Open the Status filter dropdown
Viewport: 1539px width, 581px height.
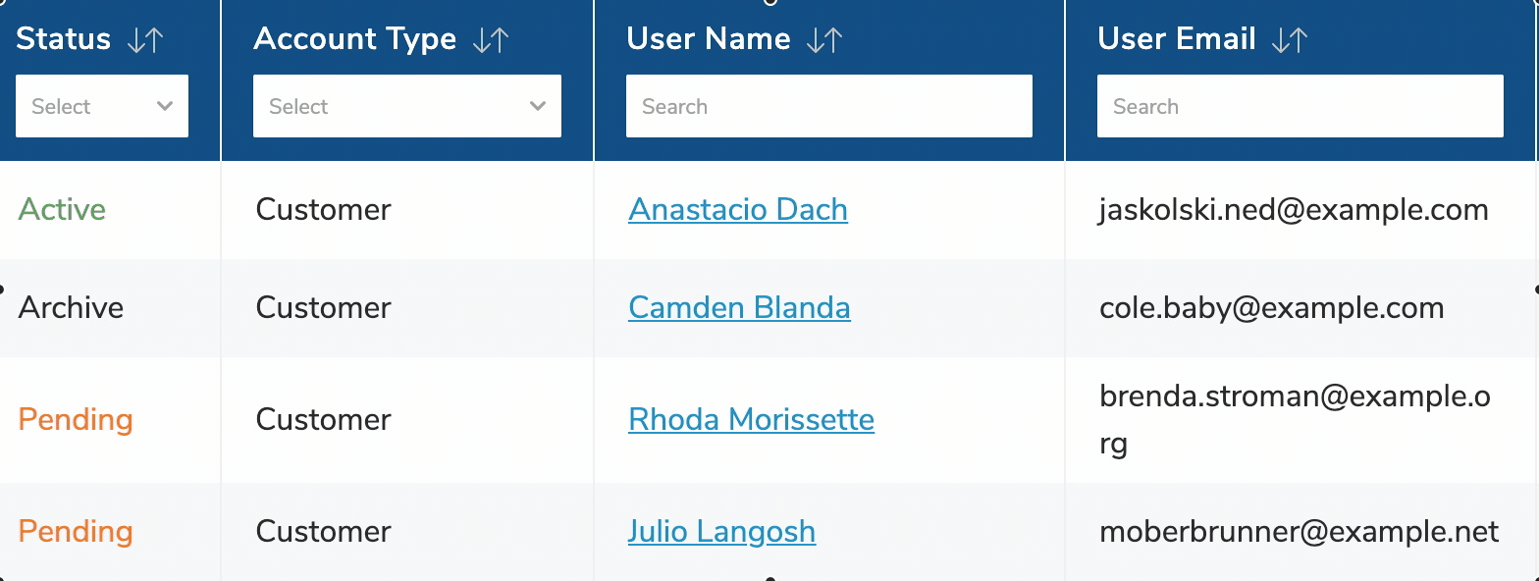click(x=102, y=106)
